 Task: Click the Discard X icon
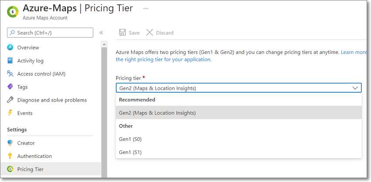click(x=149, y=32)
